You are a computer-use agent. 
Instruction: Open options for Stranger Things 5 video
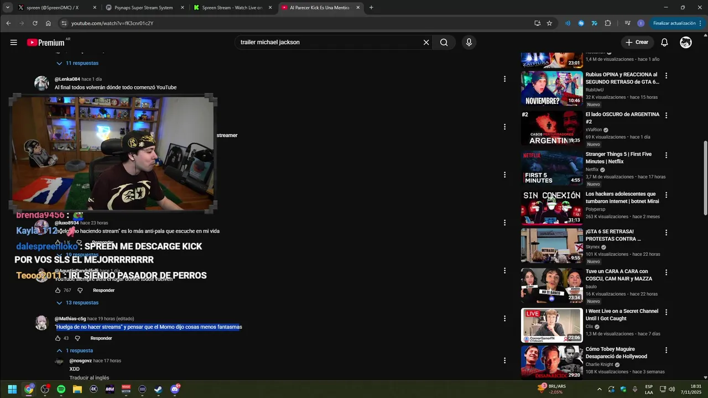click(x=666, y=155)
